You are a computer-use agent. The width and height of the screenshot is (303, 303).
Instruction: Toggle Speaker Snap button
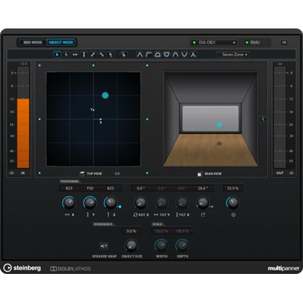104,246
